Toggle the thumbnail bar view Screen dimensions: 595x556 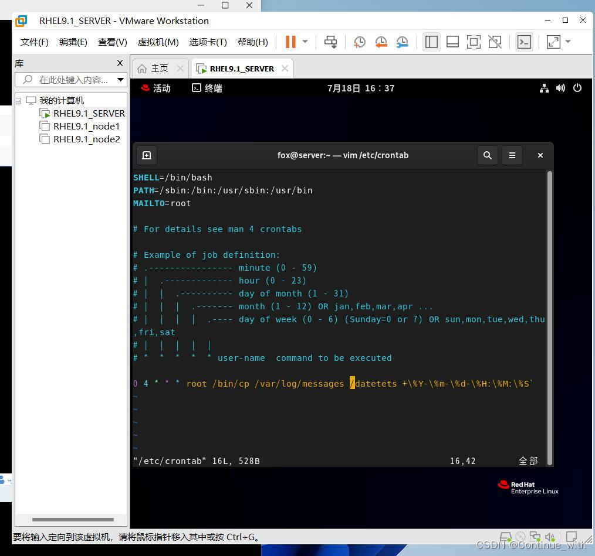tap(452, 42)
